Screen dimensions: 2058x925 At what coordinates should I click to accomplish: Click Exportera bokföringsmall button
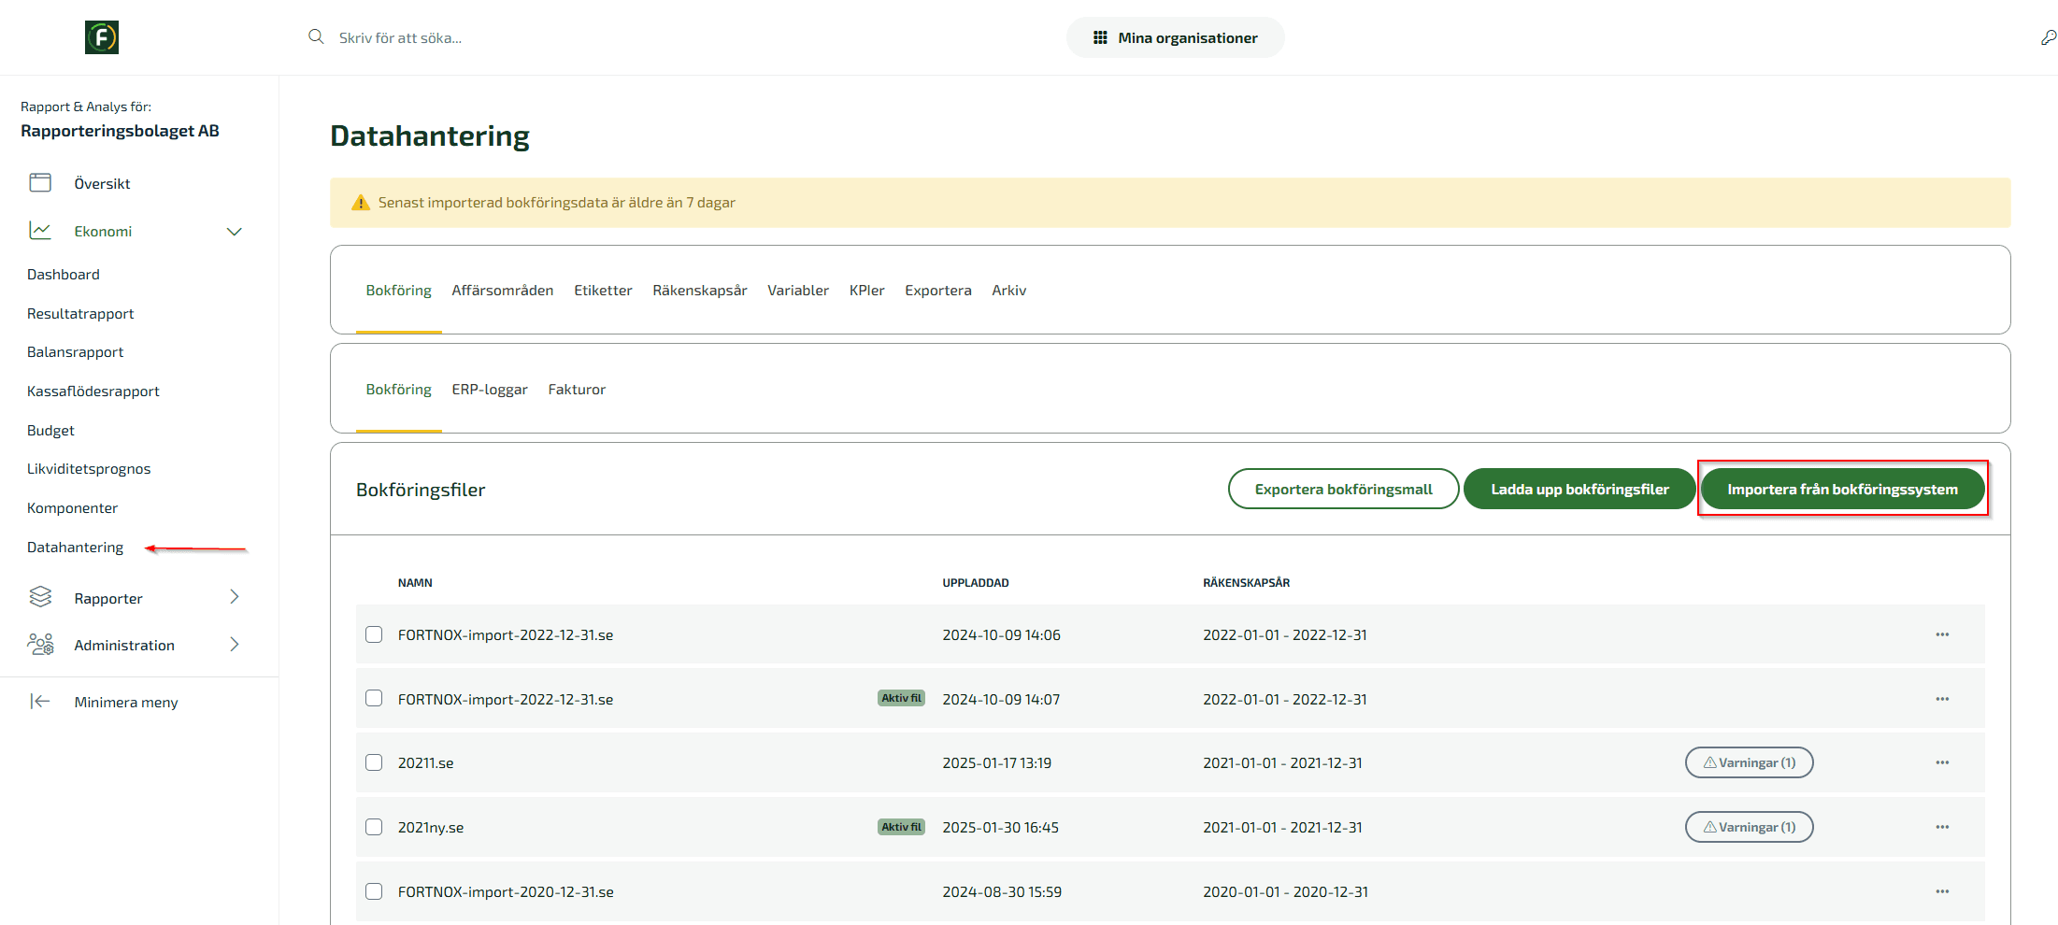(x=1343, y=489)
